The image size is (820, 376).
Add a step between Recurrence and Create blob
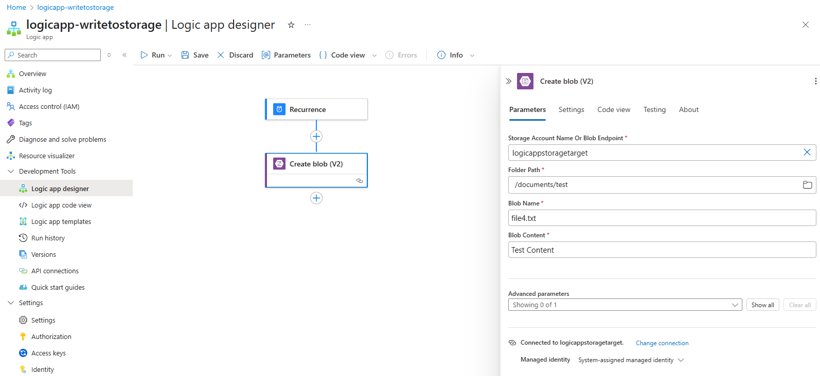316,136
